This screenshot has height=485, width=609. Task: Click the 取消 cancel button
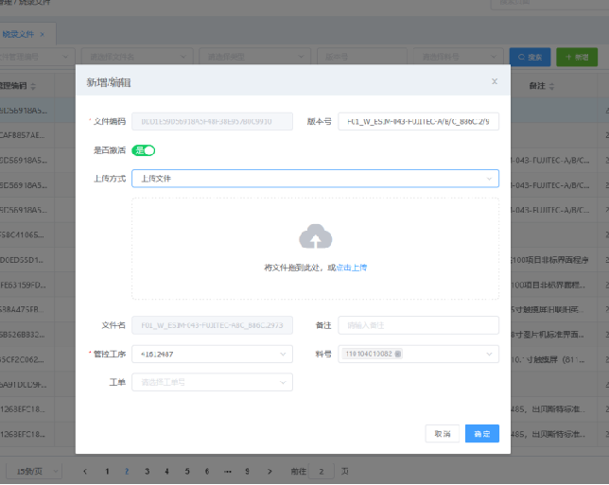[x=442, y=433]
